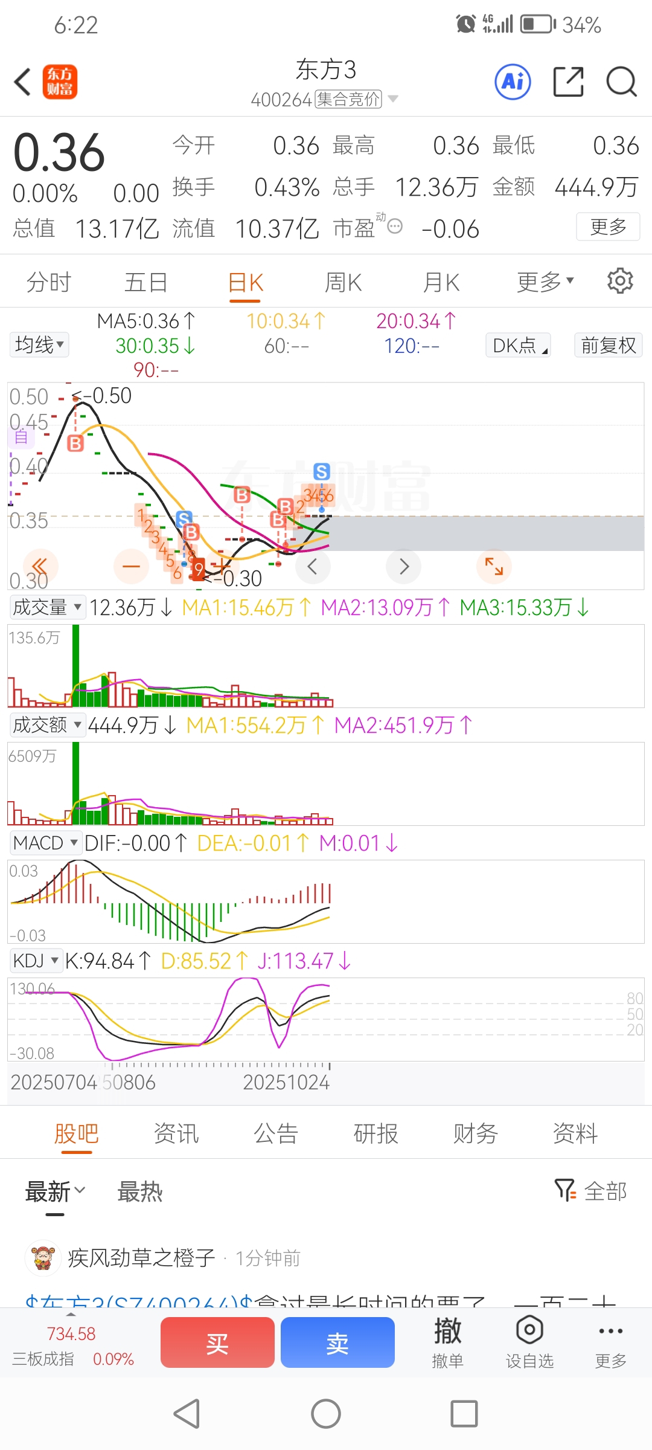Viewport: 652px width, 1450px height.
Task: Tap the red 买 buy button
Action: tap(217, 1342)
